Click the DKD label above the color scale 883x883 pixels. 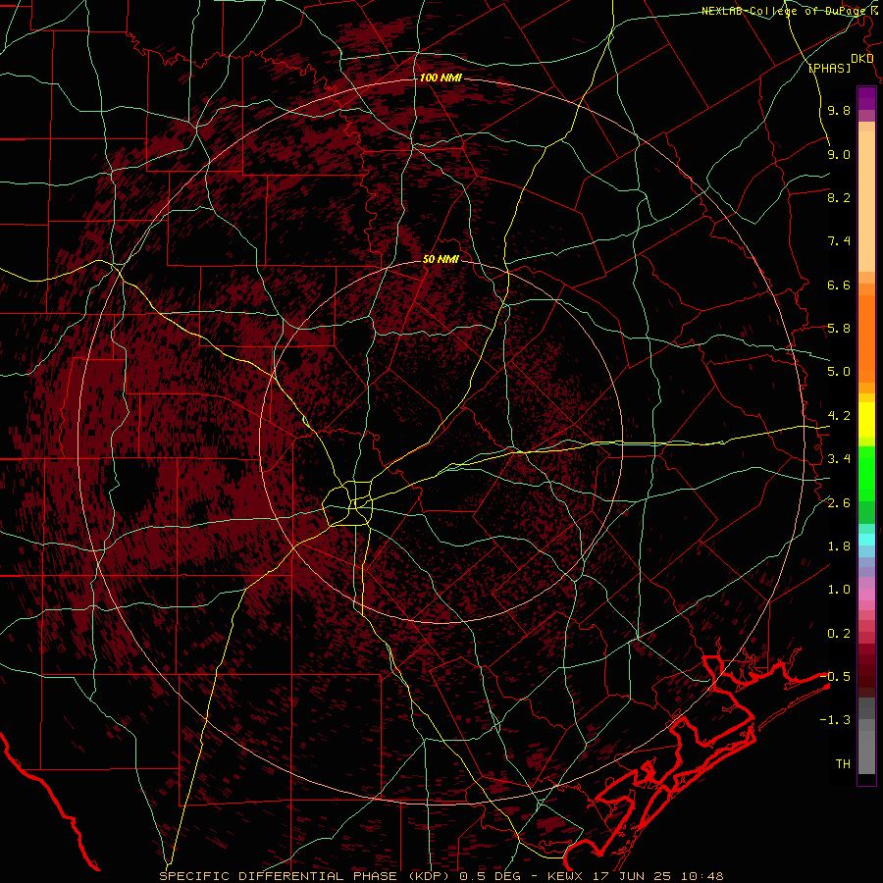[861, 59]
